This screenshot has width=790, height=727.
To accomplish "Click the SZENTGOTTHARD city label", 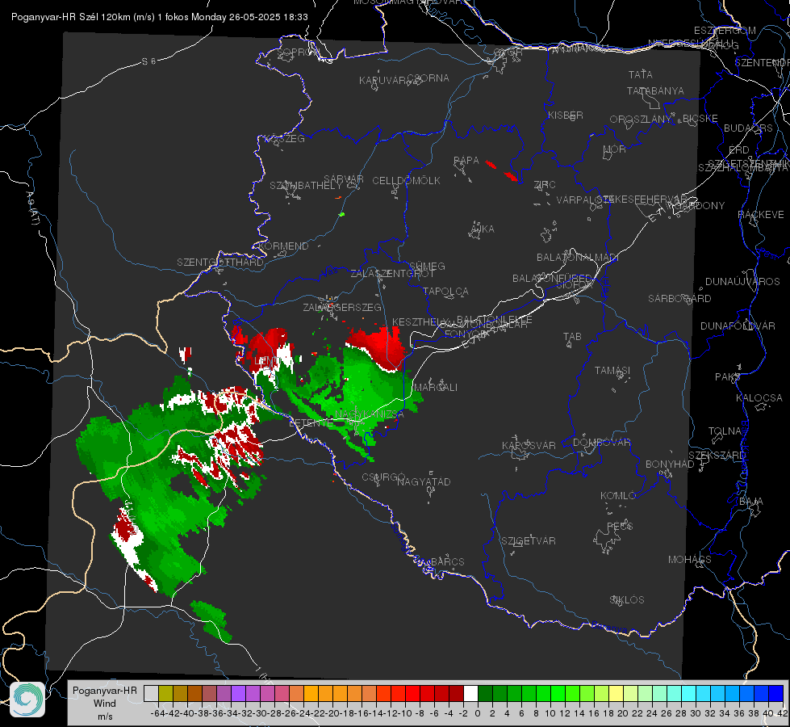I will (220, 263).
